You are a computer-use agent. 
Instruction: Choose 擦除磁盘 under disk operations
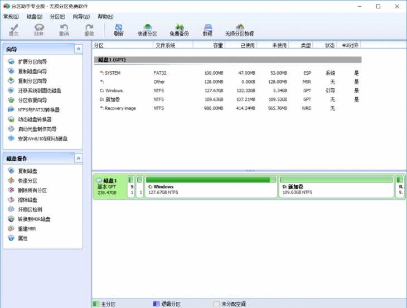click(23, 200)
